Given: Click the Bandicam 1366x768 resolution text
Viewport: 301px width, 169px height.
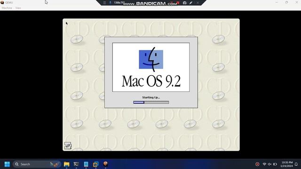Looking at the screenshot, I should coord(119,3).
